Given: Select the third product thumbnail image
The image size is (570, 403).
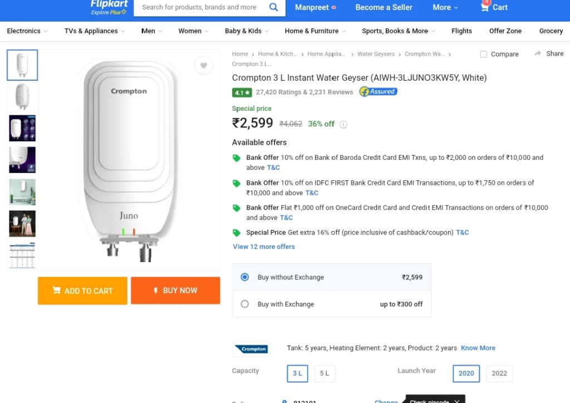Looking at the screenshot, I should 22,128.
